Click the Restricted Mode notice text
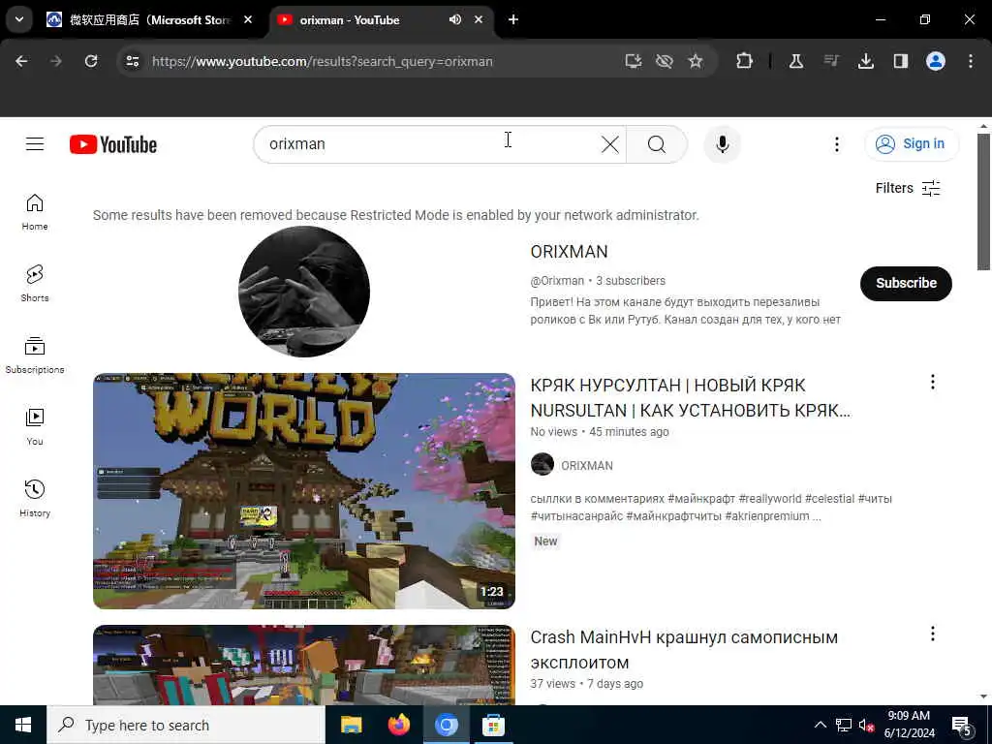 (396, 215)
